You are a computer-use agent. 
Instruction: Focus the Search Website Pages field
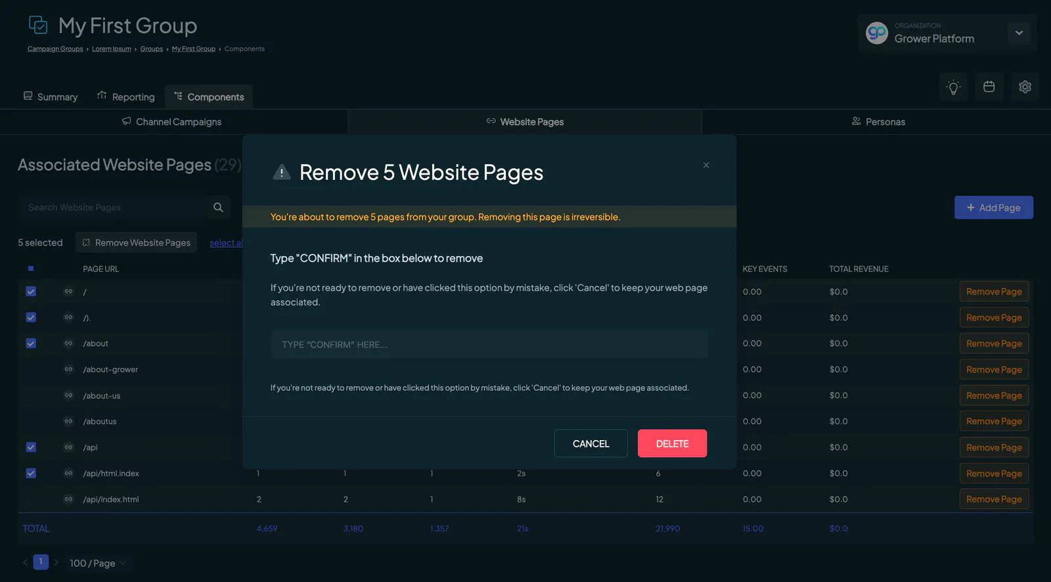tap(113, 208)
